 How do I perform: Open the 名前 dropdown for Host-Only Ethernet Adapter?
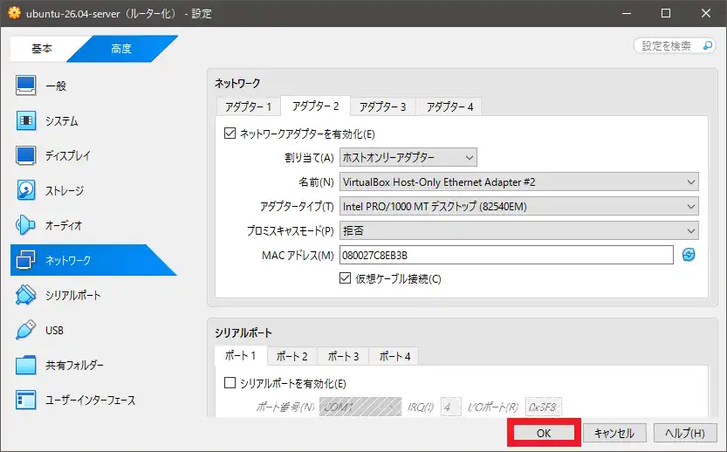coord(518,182)
